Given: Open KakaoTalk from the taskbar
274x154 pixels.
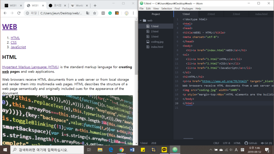Looking at the screenshot, I should [x=164, y=150].
